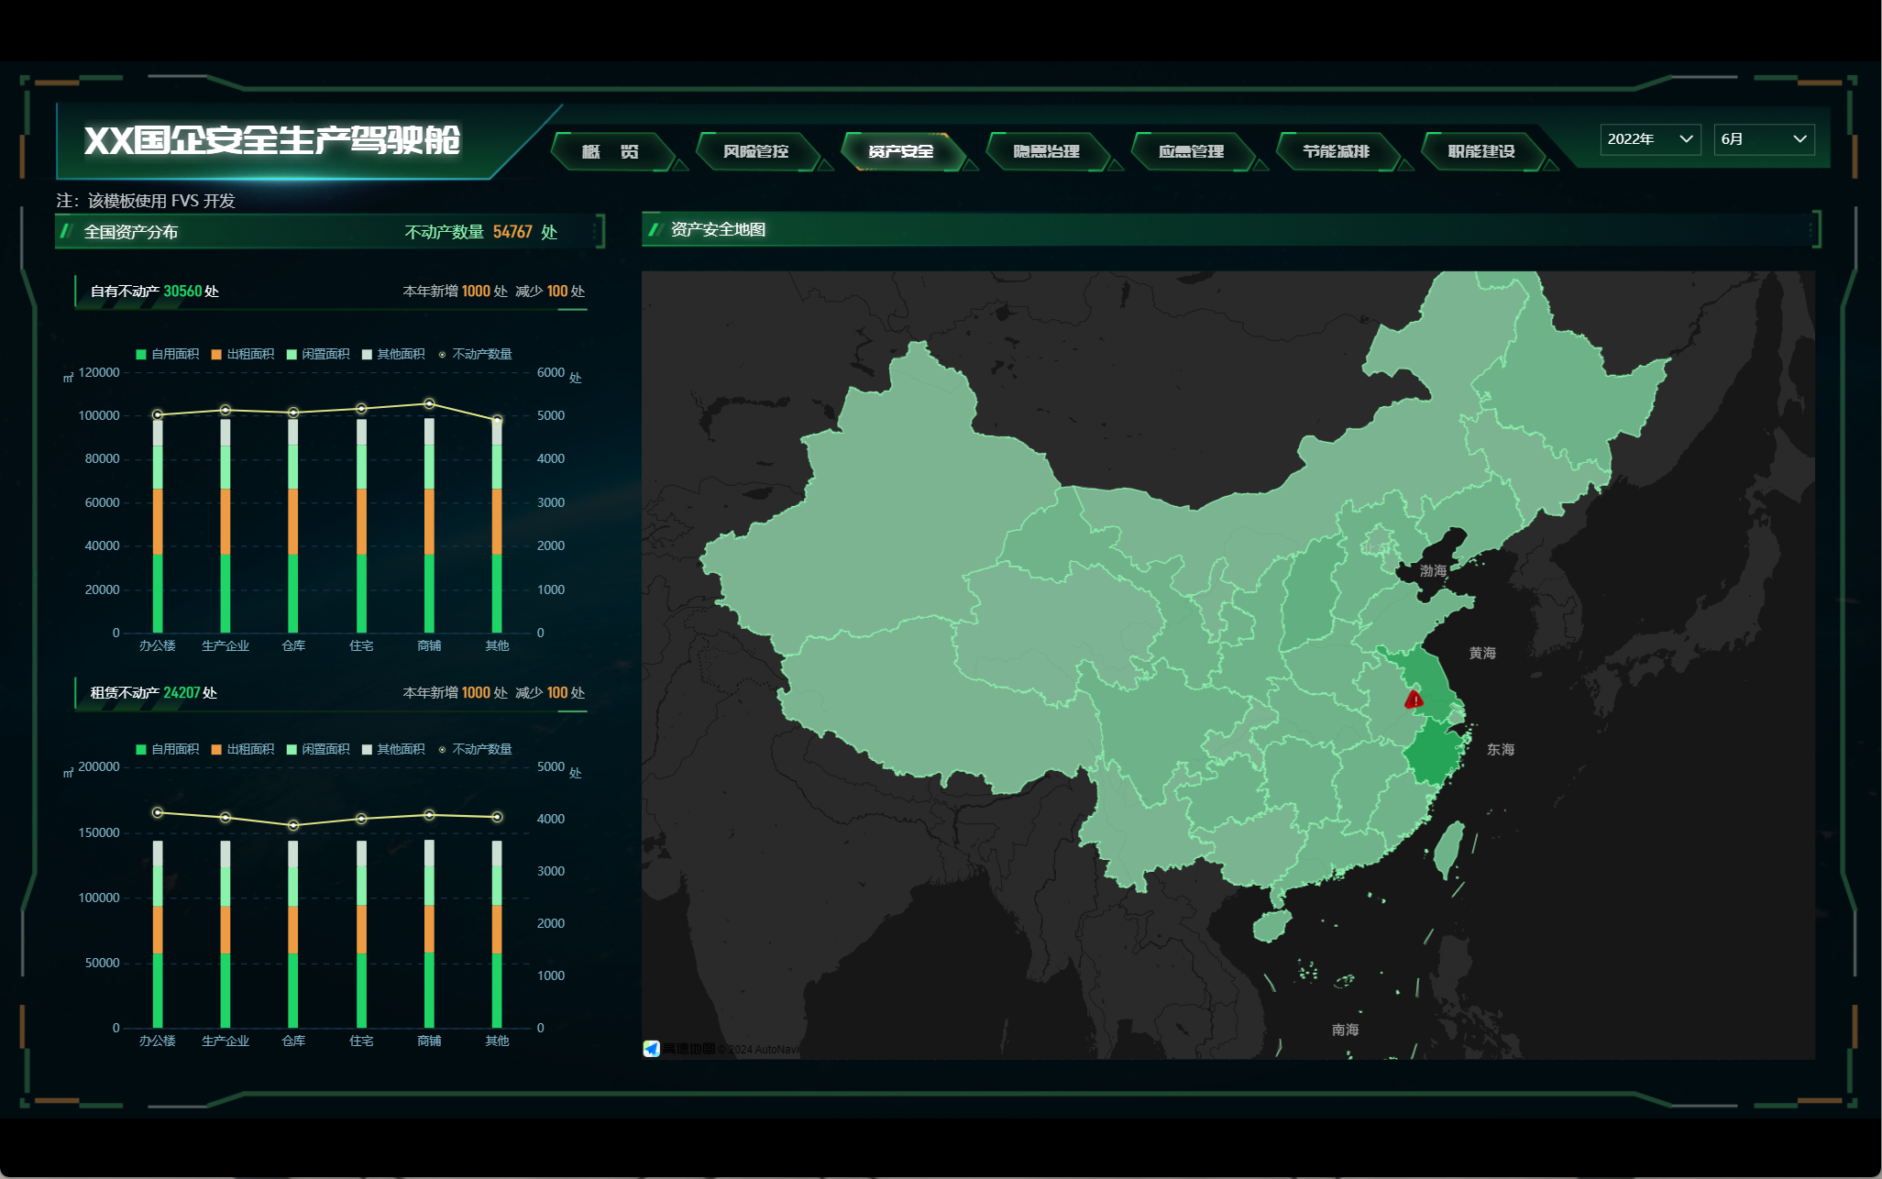
Task: Click the 不动产数量 circle marker above 商铺 in the 自有不动产 chart
Action: (429, 403)
